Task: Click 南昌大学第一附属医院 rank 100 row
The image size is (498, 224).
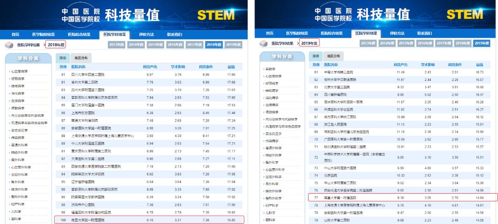Action: click(x=149, y=219)
